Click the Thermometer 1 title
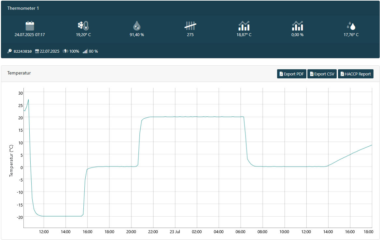Screen dimensions: 380x240 23,8
